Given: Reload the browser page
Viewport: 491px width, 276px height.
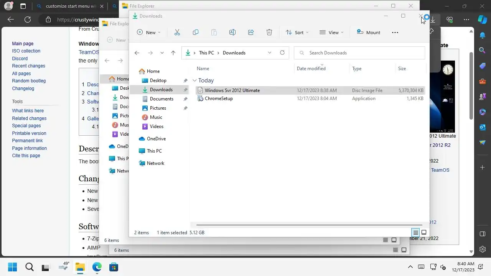Looking at the screenshot, I should click(x=28, y=20).
